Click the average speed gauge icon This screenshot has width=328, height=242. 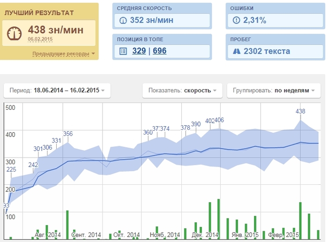123,21
